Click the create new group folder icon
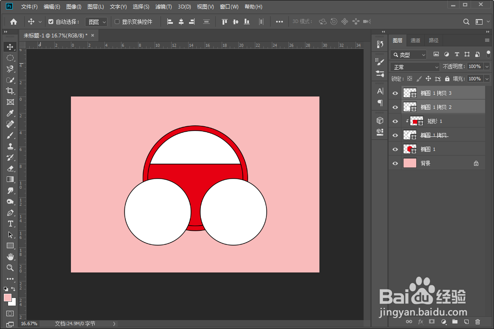This screenshot has height=329, width=494. pos(455,322)
